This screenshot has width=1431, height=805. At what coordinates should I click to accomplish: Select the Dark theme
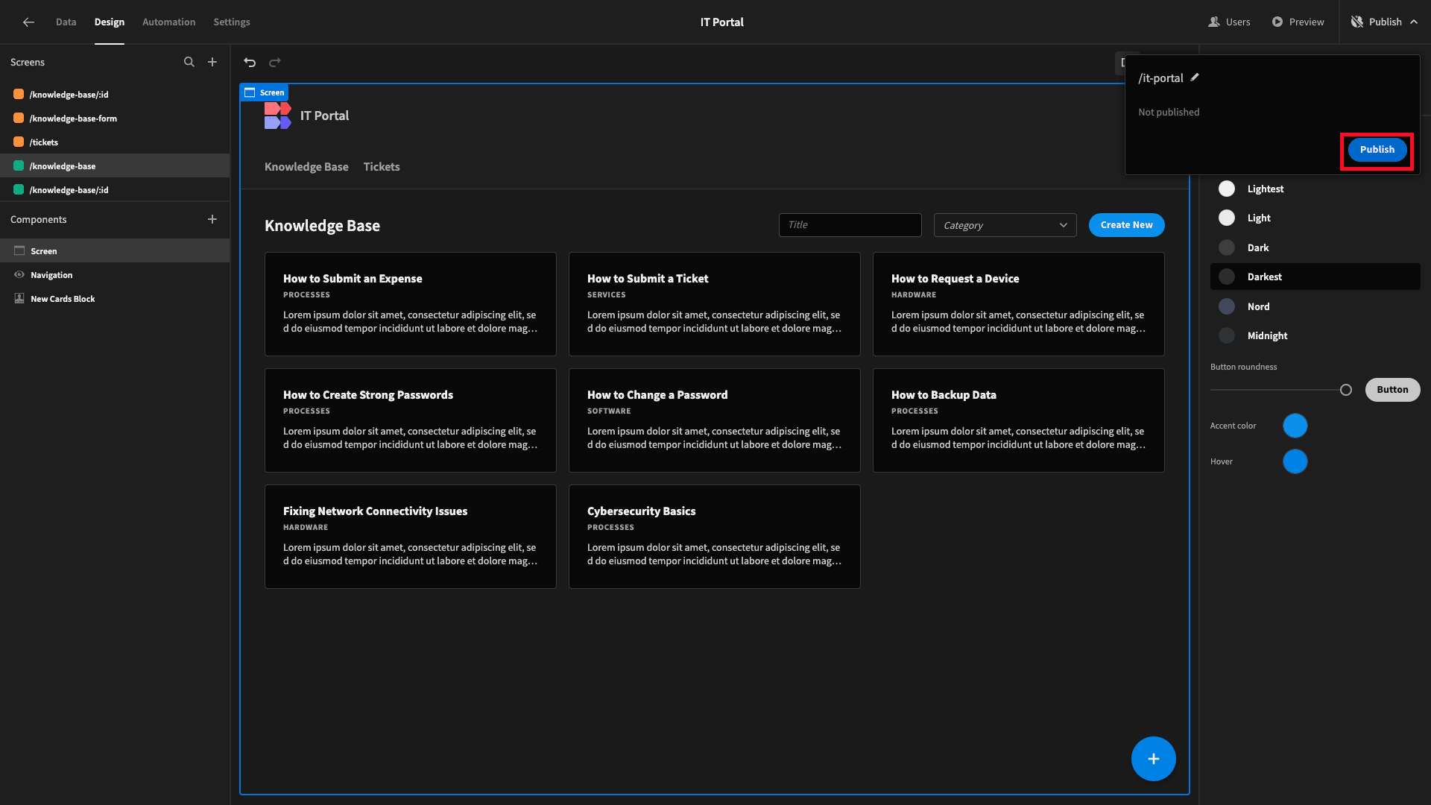[1315, 247]
